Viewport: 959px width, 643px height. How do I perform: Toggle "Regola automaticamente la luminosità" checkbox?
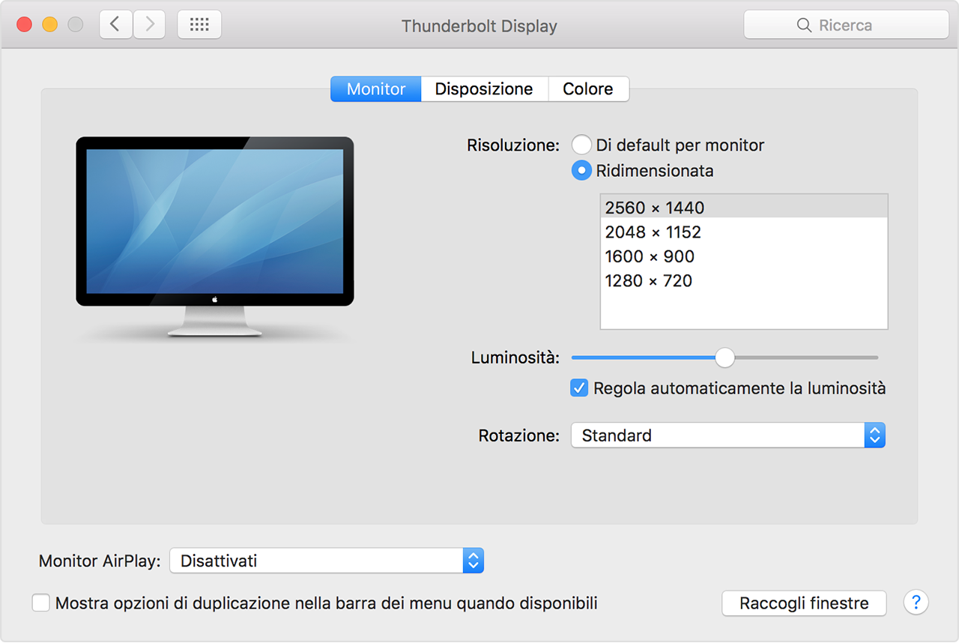[579, 388]
